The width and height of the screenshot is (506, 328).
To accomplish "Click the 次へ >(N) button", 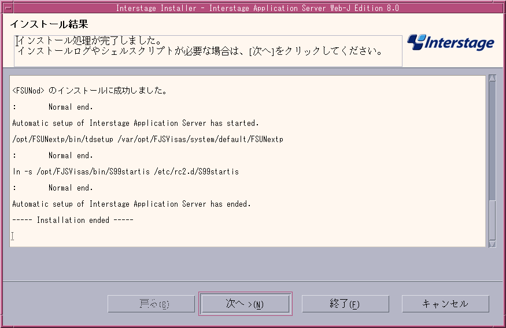I will (245, 304).
